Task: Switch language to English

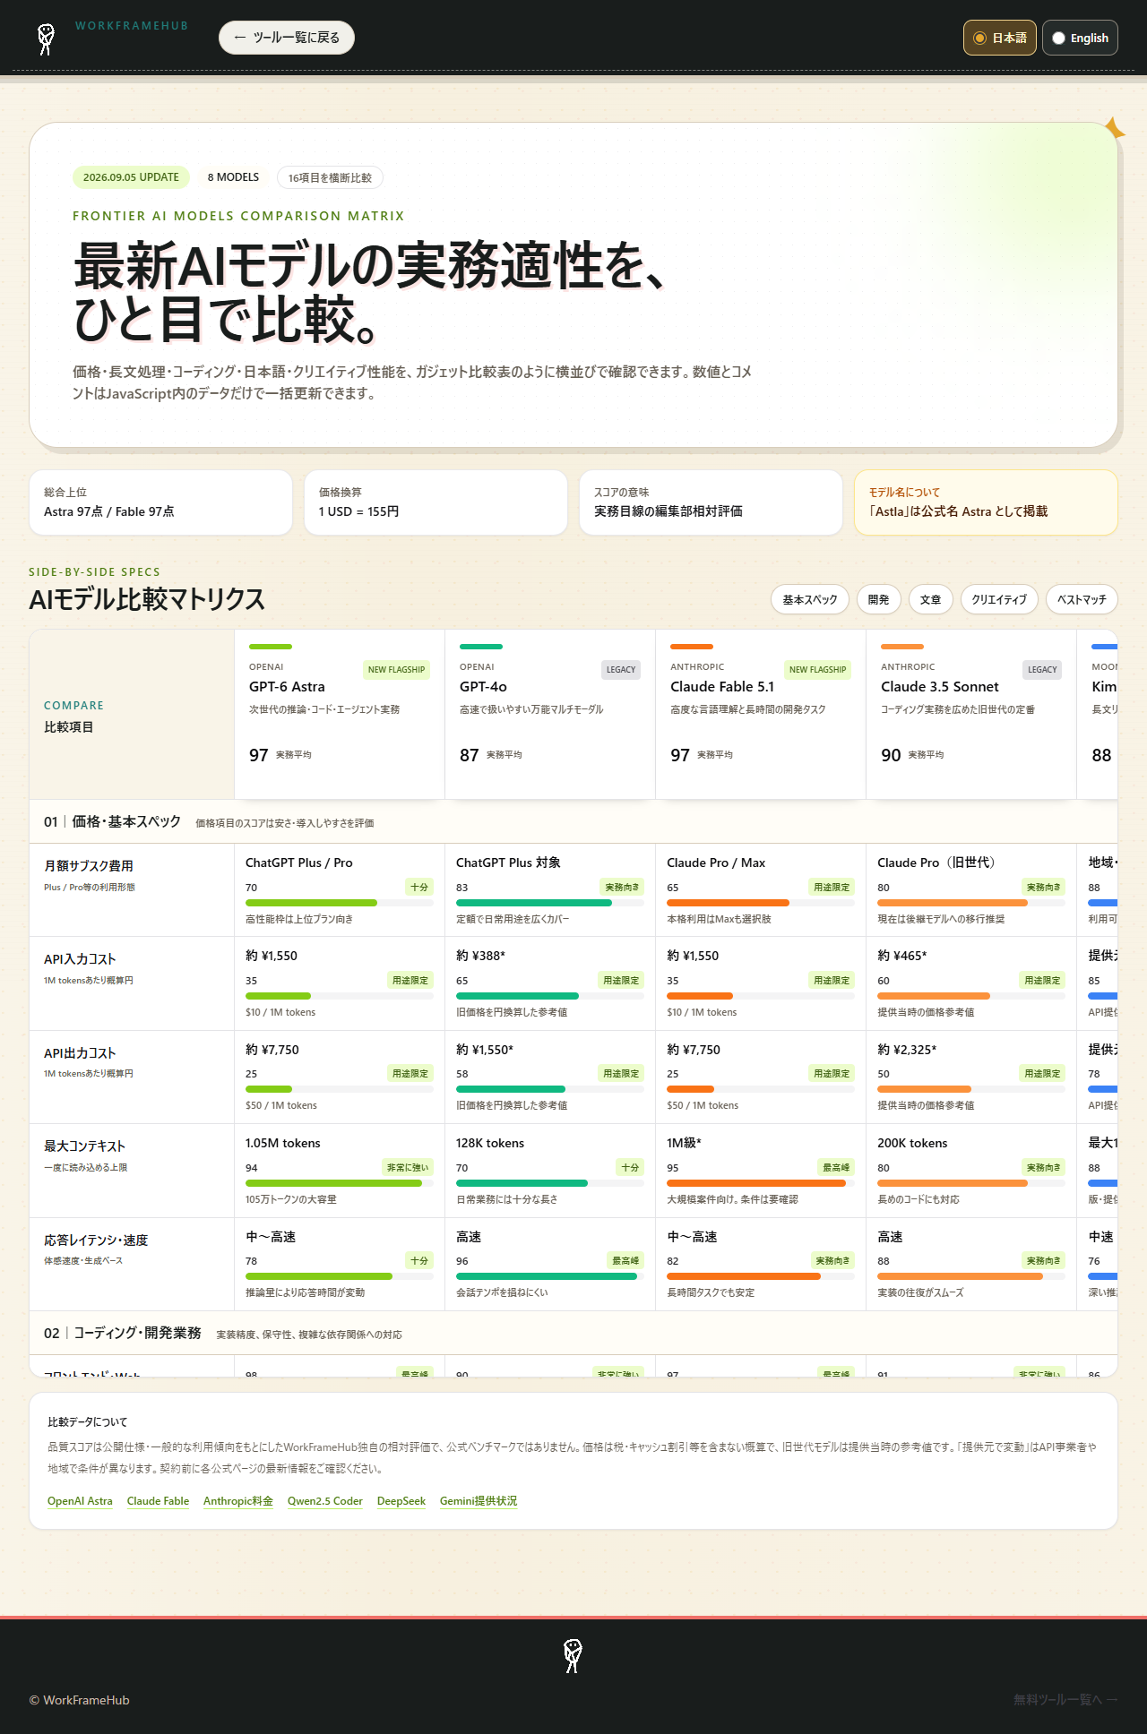Action: pyautogui.click(x=1080, y=38)
